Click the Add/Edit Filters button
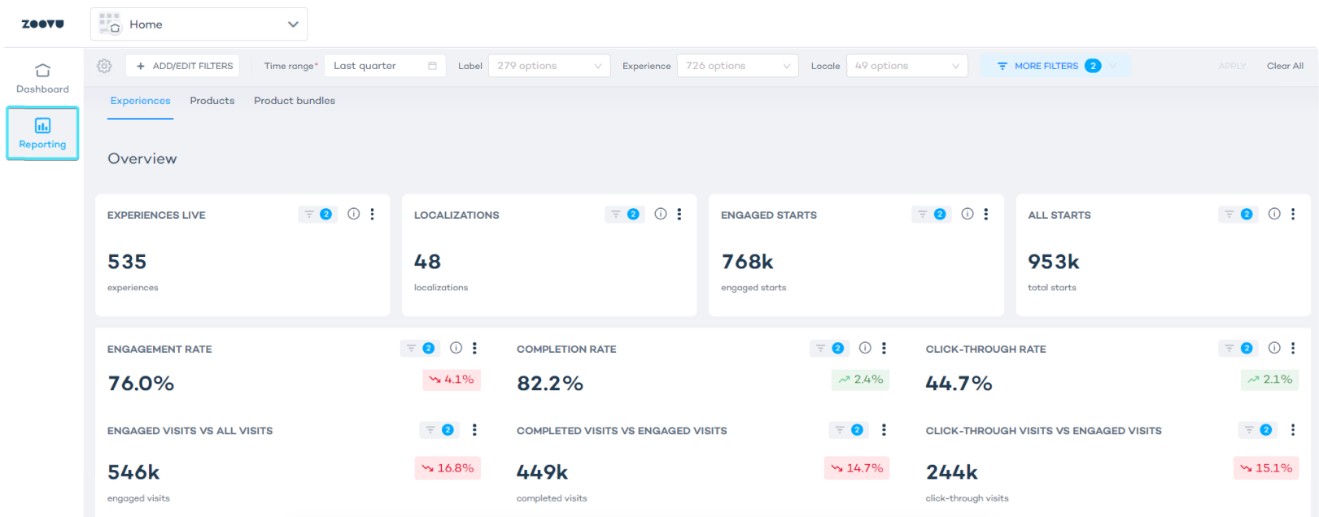 [183, 66]
